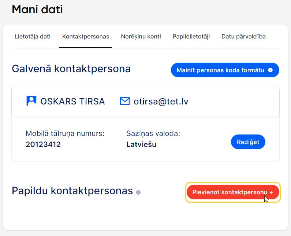Go to the Papildlietotāji tab
Screen dimensions: 291x236
pyautogui.click(x=191, y=36)
